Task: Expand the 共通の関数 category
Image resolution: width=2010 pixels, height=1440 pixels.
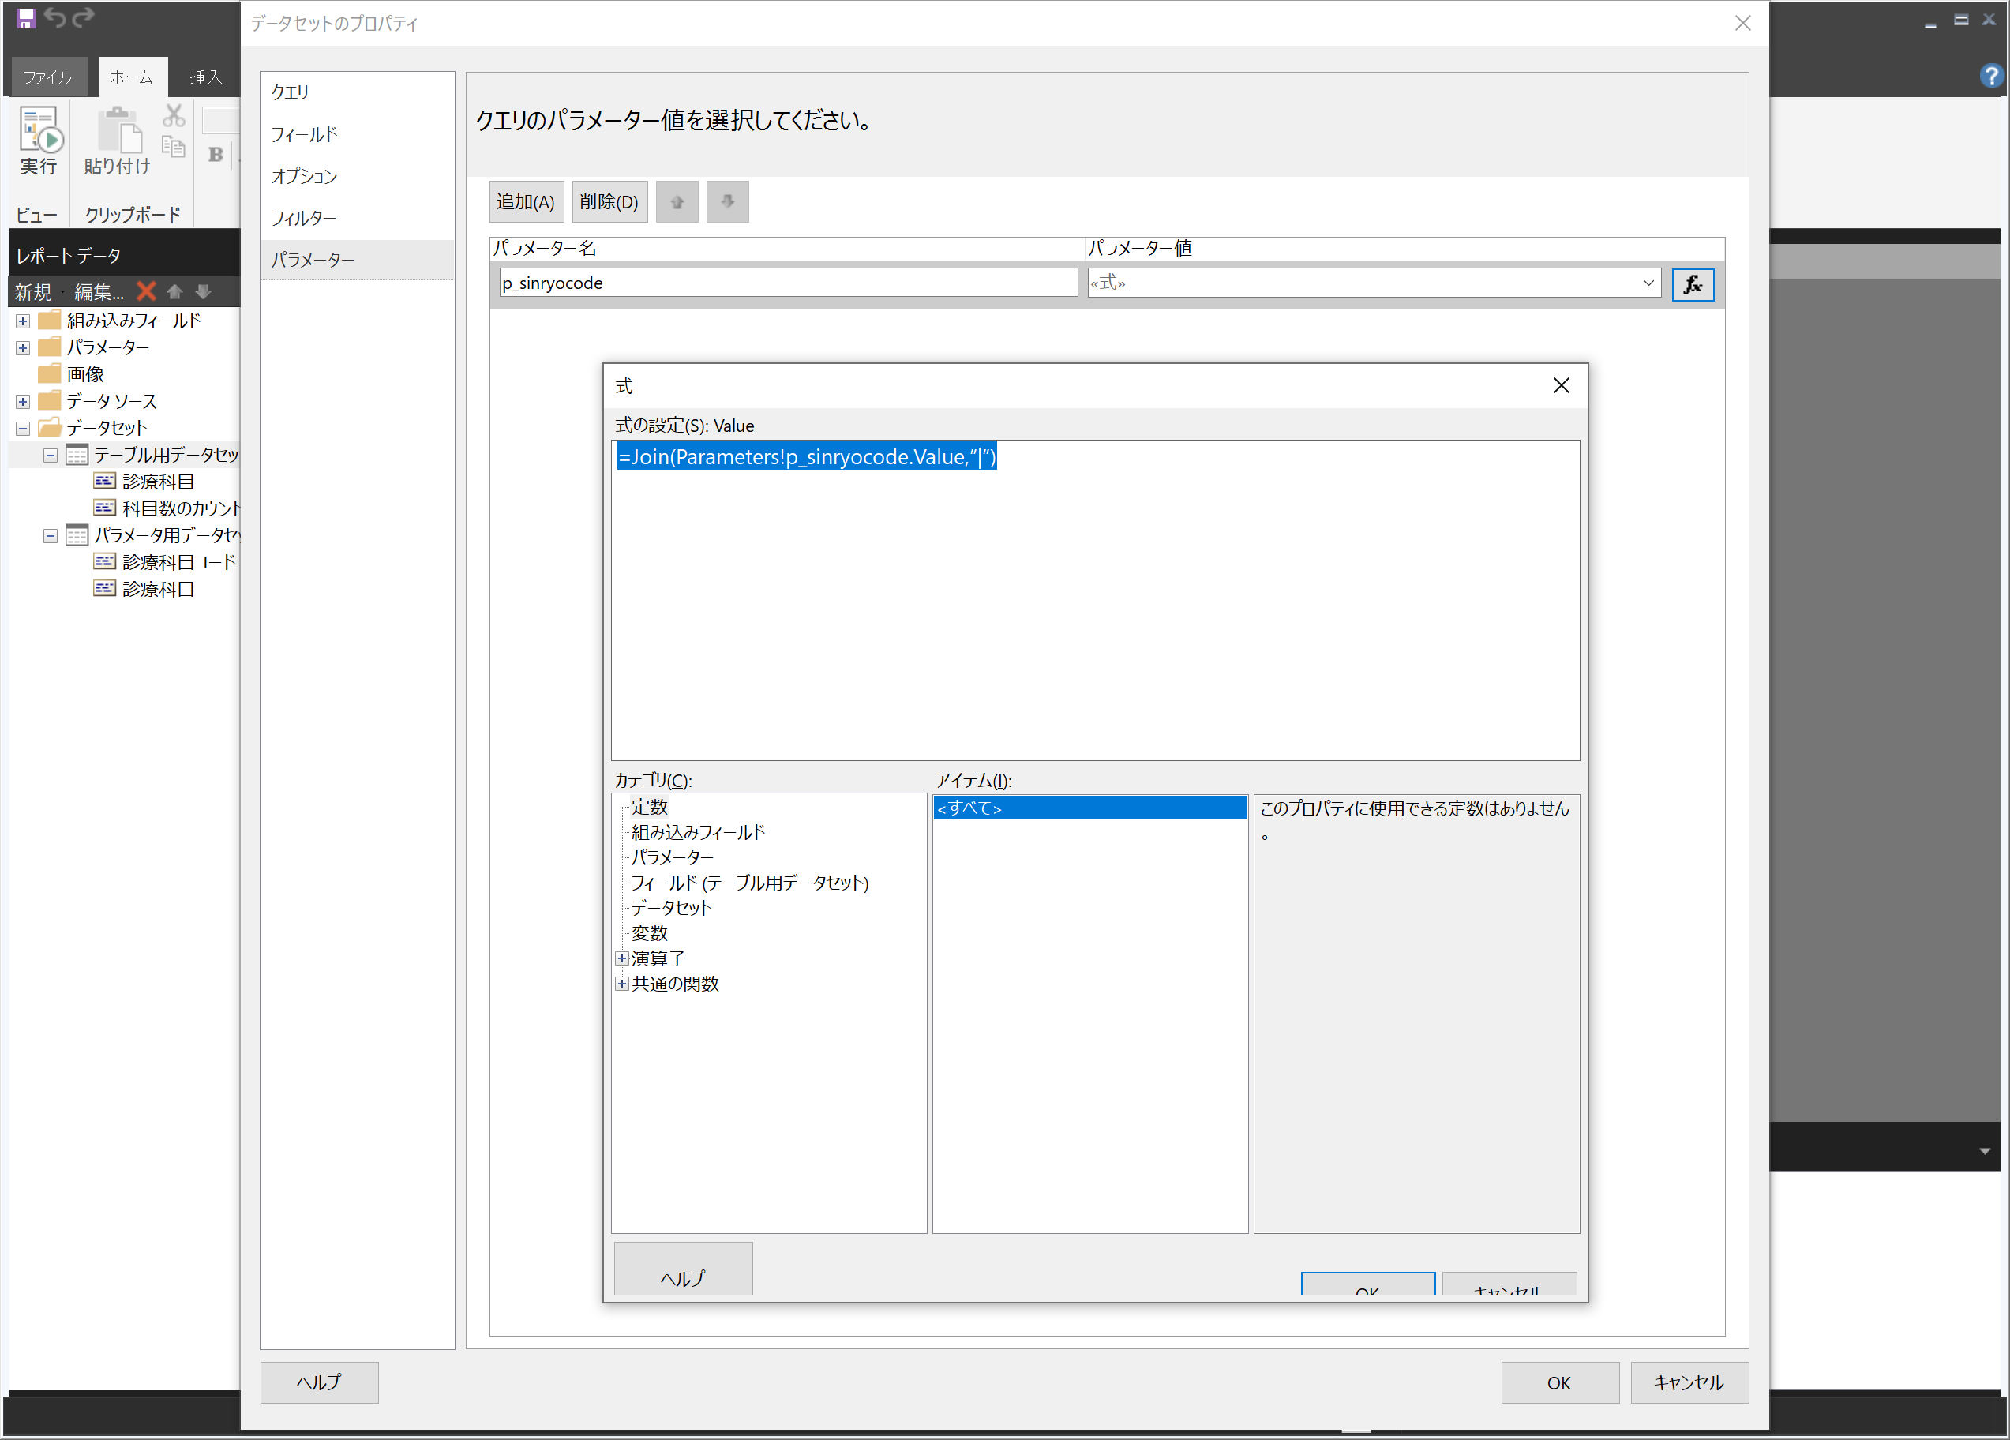Action: tap(621, 984)
